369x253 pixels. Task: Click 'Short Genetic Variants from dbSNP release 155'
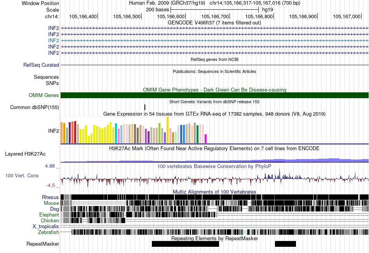214,102
